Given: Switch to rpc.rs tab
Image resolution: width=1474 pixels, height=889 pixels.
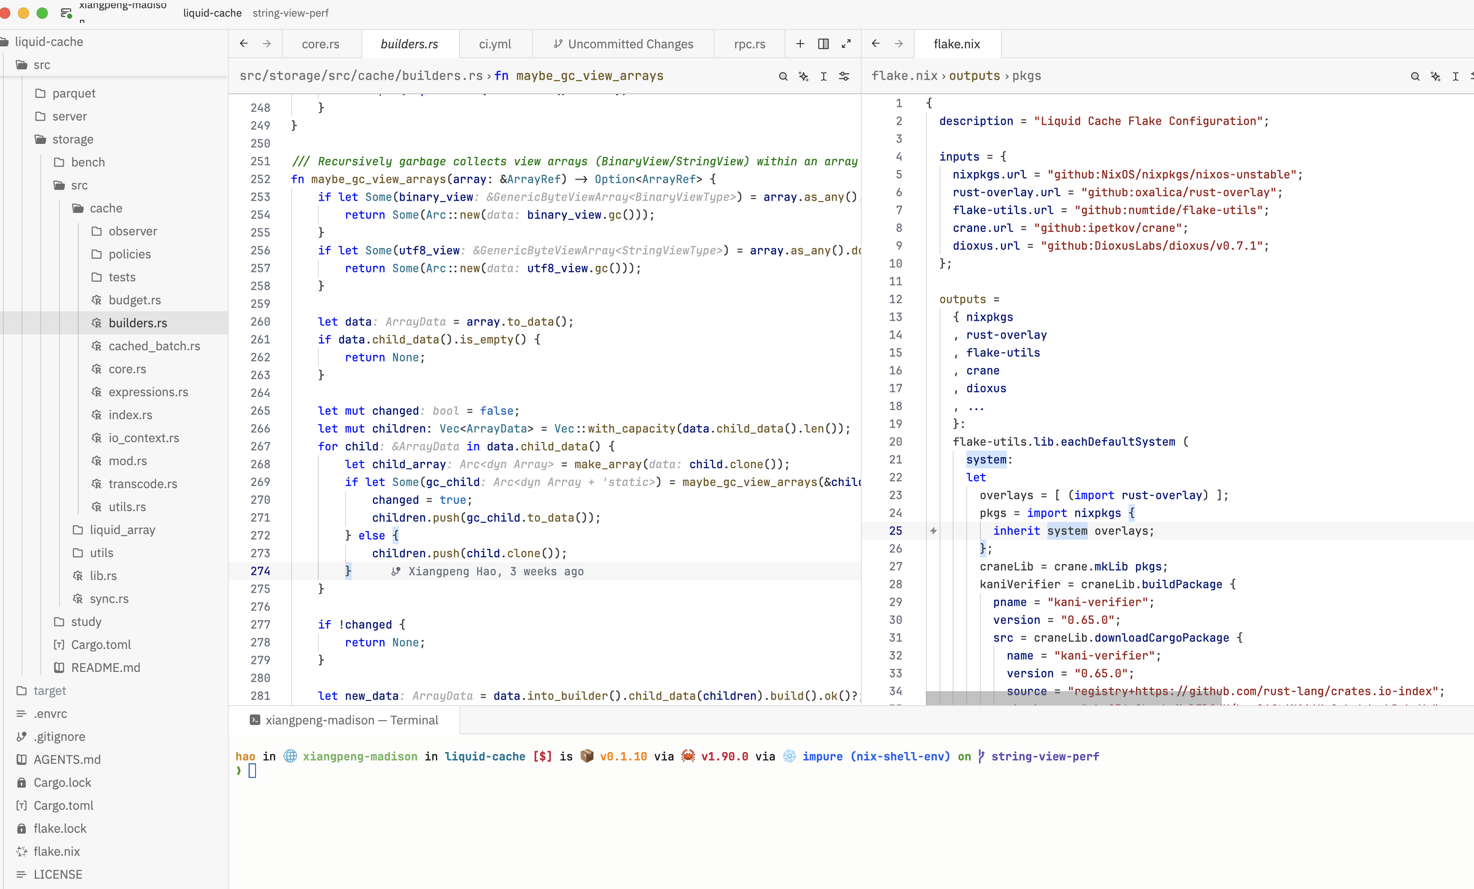Looking at the screenshot, I should point(750,44).
